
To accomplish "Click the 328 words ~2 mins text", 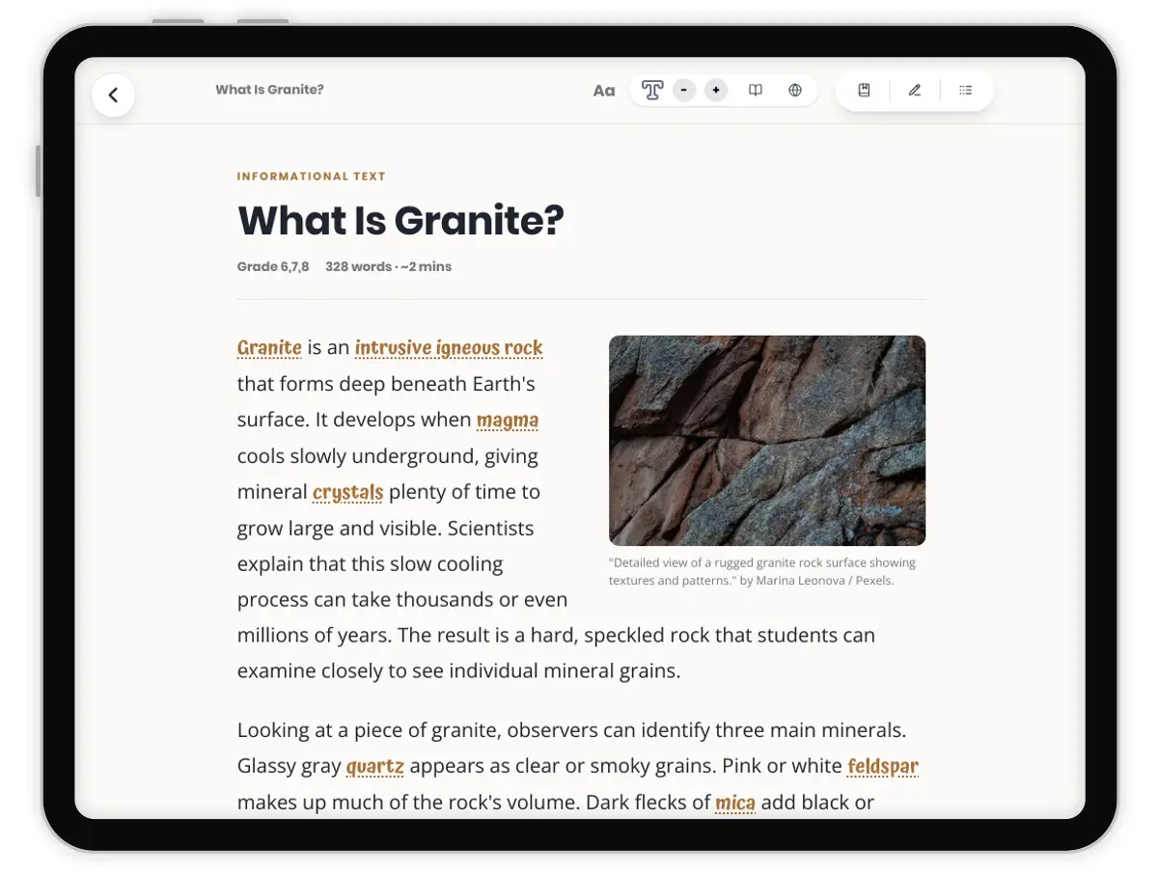I will point(388,266).
